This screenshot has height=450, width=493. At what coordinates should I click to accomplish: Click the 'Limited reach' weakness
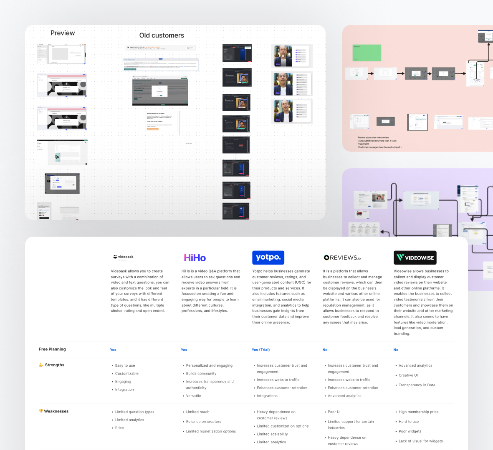tap(197, 412)
